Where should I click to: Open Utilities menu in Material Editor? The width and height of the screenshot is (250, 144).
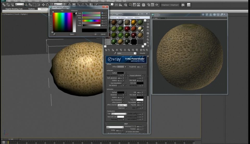coord(137,18)
